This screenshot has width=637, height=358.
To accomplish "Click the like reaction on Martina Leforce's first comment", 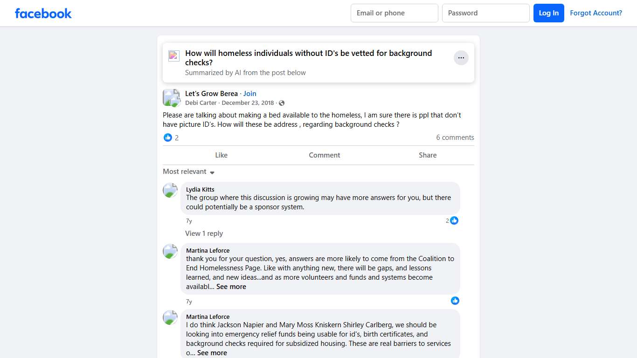I will (x=455, y=301).
